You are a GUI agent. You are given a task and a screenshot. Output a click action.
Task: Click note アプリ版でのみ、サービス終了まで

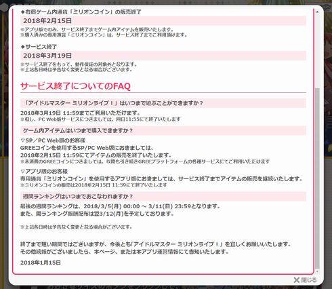pos(98,29)
